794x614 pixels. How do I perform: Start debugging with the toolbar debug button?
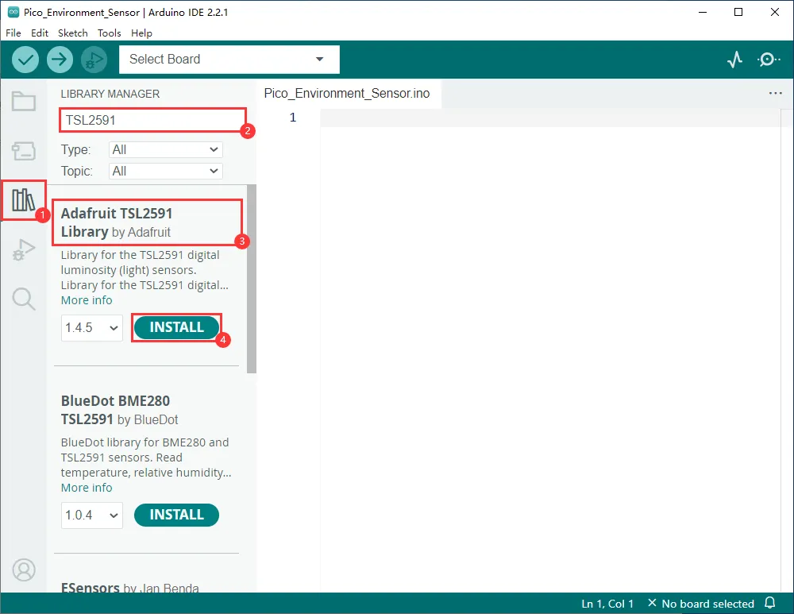point(94,60)
